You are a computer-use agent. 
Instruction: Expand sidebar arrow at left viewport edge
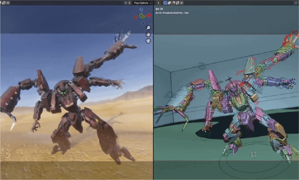(x=152, y=10)
